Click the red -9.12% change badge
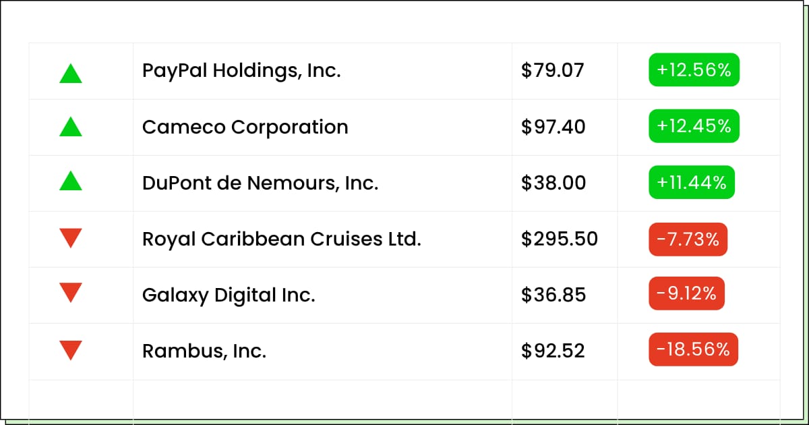The width and height of the screenshot is (809, 425). point(687,293)
